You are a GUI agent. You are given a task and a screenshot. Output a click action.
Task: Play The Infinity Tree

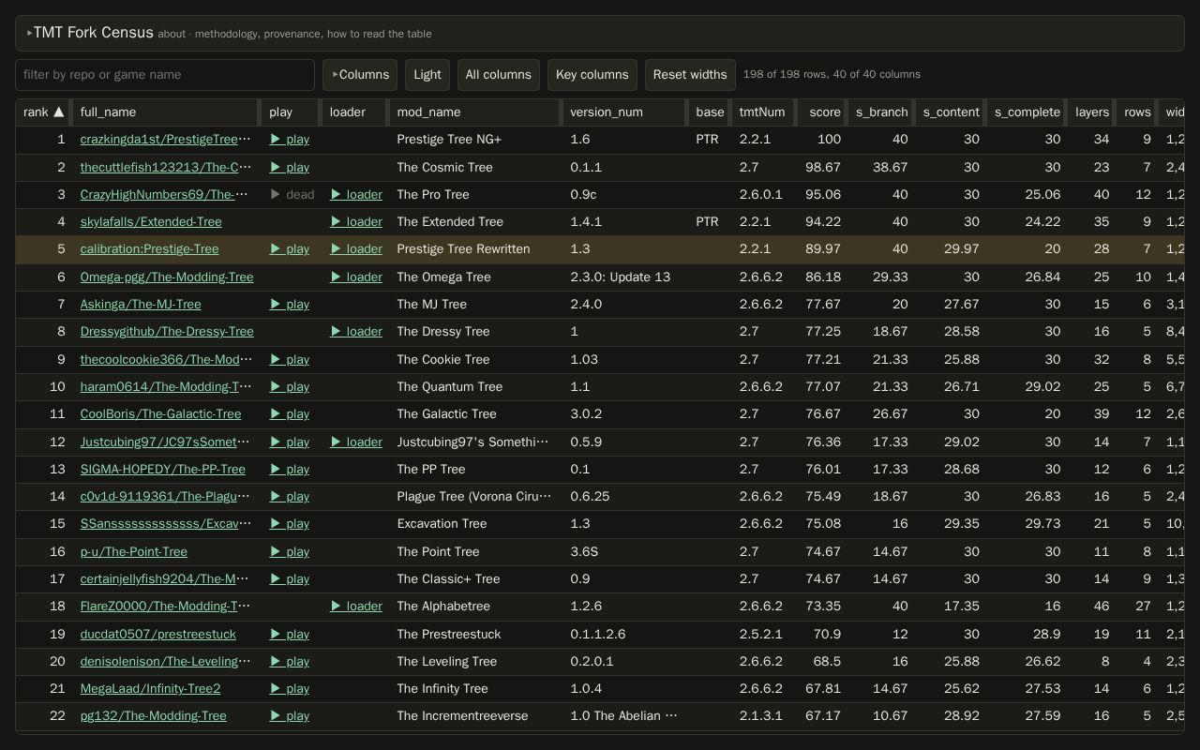290,688
